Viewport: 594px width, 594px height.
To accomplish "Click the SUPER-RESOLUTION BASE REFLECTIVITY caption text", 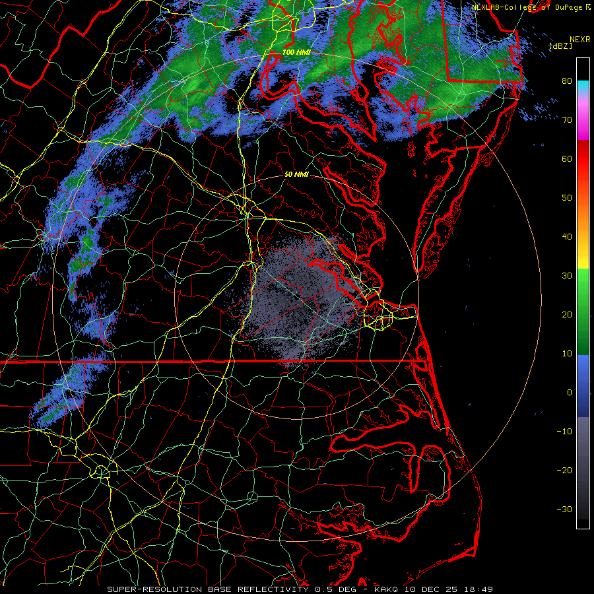I will pos(208,589).
